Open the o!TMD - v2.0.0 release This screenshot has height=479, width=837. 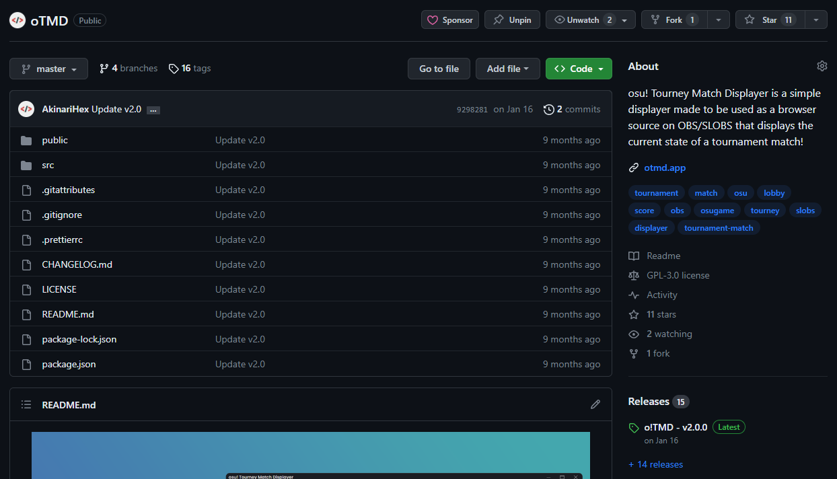click(x=676, y=427)
